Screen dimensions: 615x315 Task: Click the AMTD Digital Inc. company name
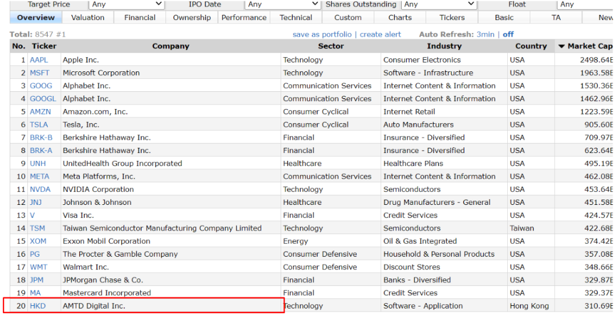click(x=94, y=306)
